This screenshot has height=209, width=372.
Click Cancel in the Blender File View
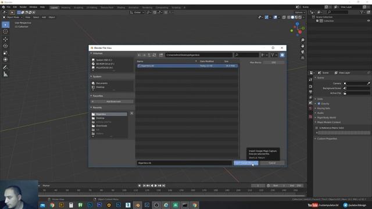point(272,163)
